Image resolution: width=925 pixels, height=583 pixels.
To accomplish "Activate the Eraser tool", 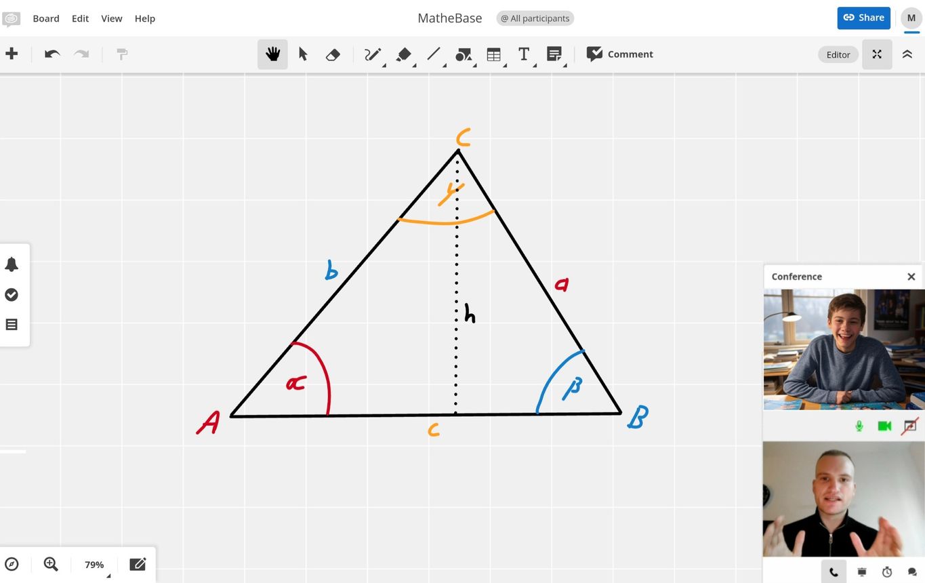I will click(x=333, y=55).
